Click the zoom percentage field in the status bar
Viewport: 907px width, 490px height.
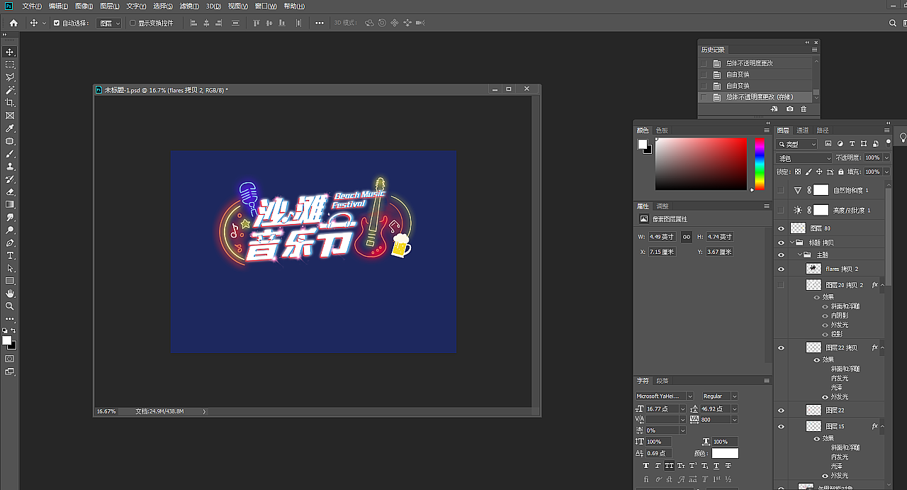105,410
